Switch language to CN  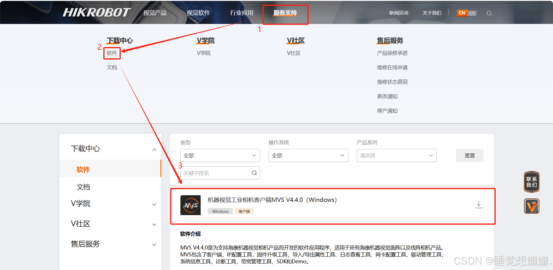(x=462, y=13)
